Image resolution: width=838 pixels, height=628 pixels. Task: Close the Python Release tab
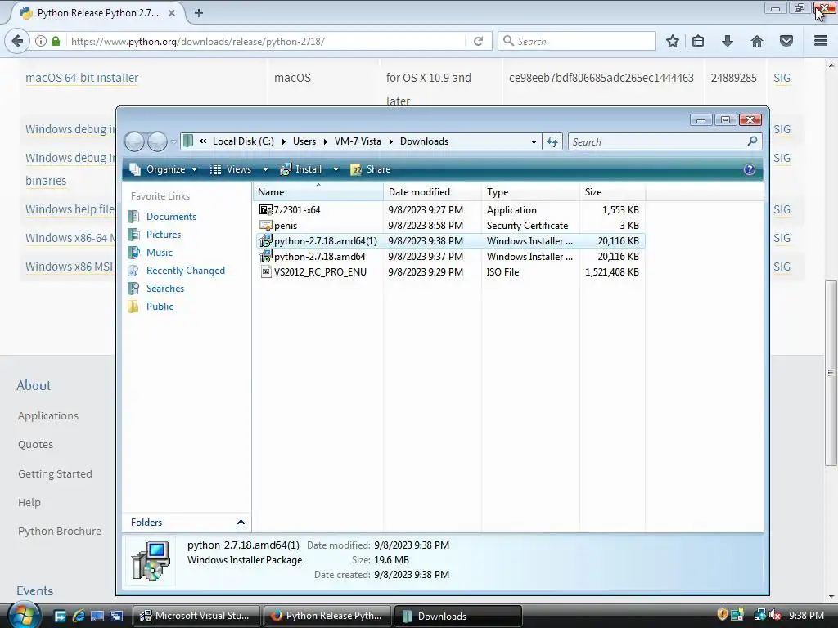point(172,13)
